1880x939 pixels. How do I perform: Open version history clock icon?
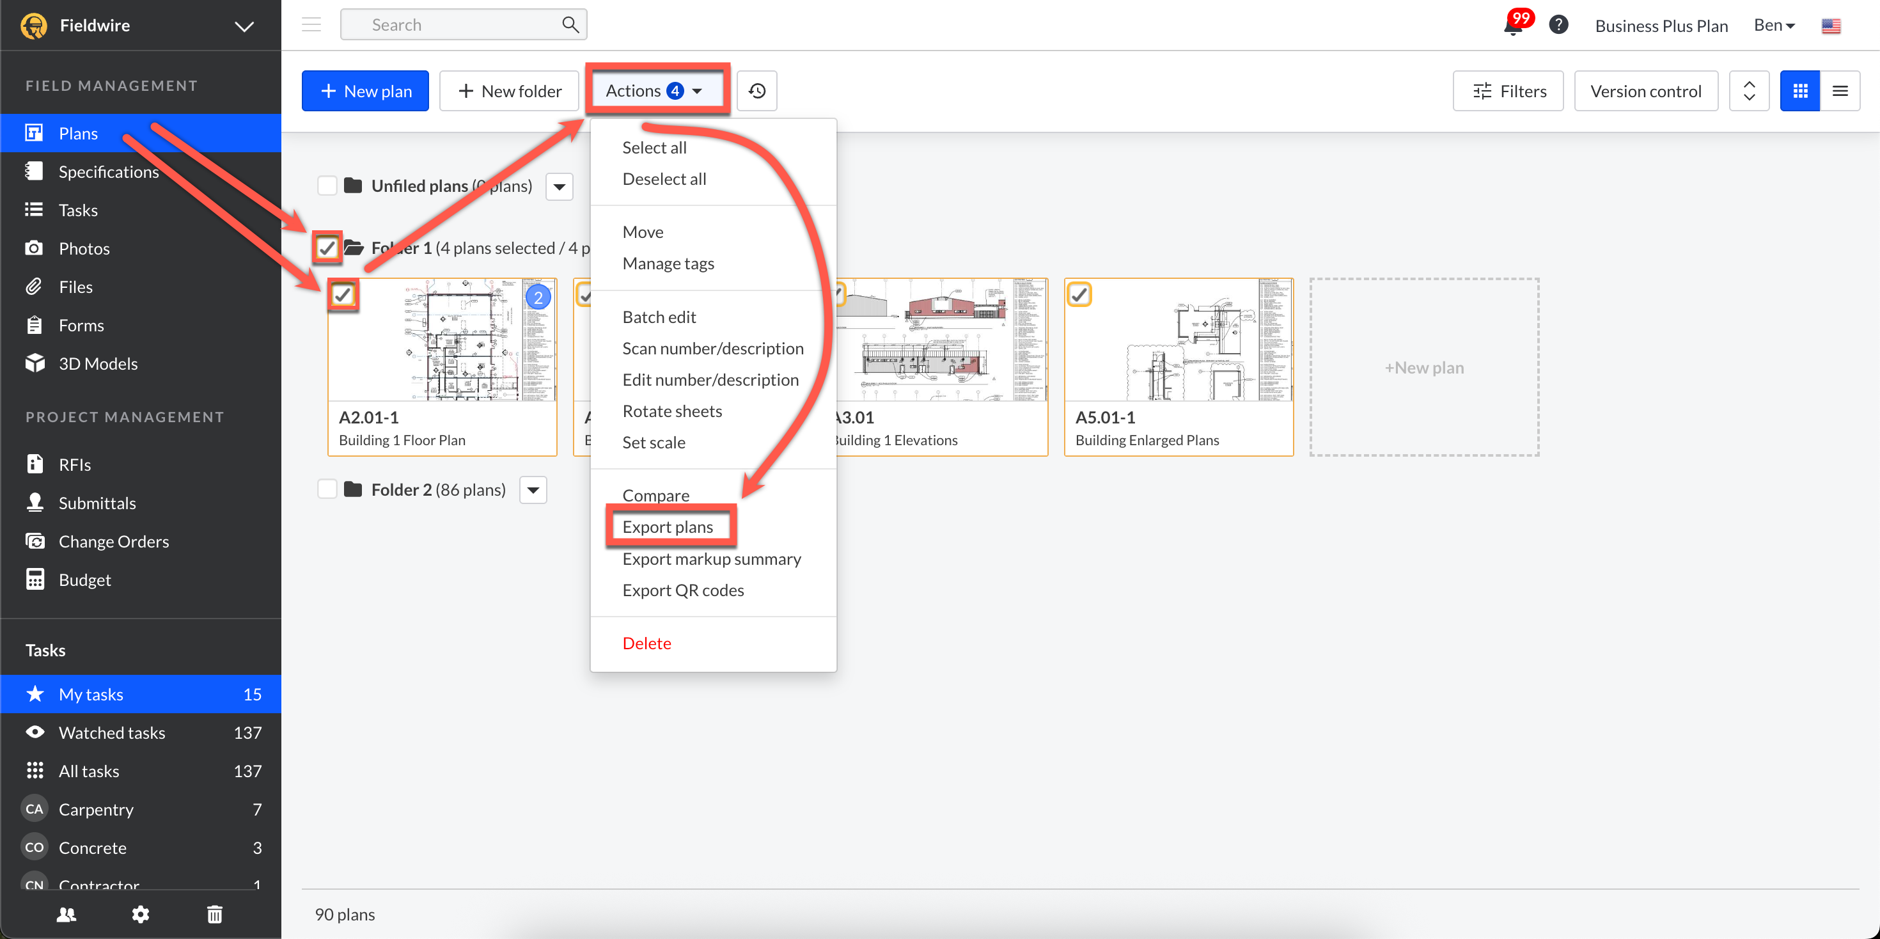tap(757, 91)
